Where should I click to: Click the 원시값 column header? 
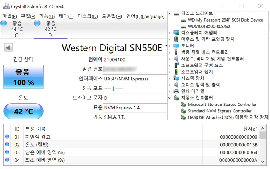pos(231,129)
